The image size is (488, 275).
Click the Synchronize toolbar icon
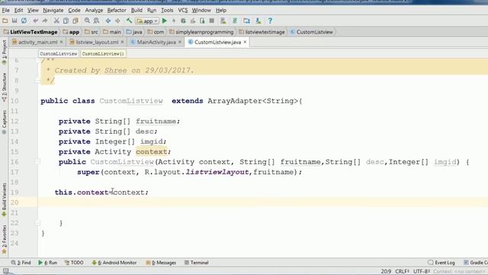click(x=24, y=21)
